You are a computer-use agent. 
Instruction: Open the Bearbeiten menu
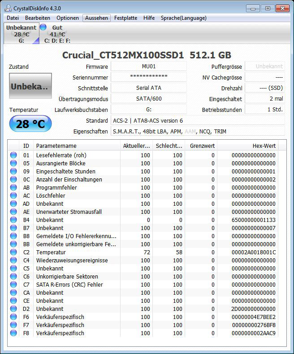pos(37,18)
